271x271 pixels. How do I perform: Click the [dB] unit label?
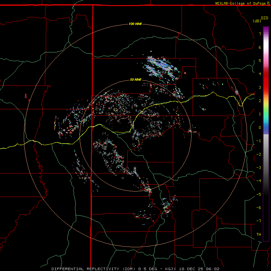pyautogui.click(x=257, y=21)
